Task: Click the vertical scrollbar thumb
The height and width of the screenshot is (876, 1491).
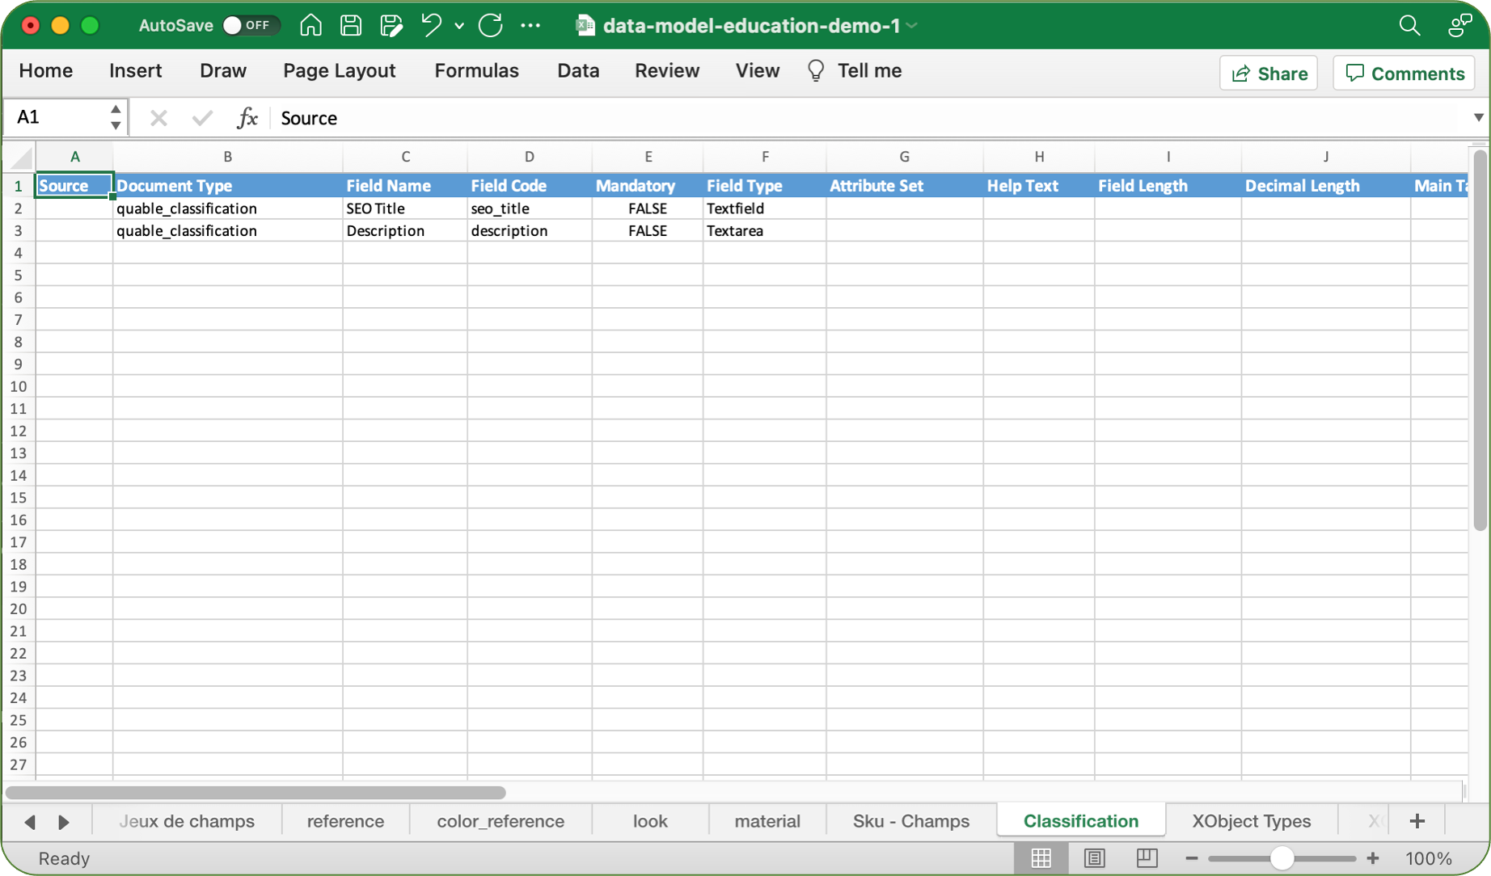Action: (1480, 339)
